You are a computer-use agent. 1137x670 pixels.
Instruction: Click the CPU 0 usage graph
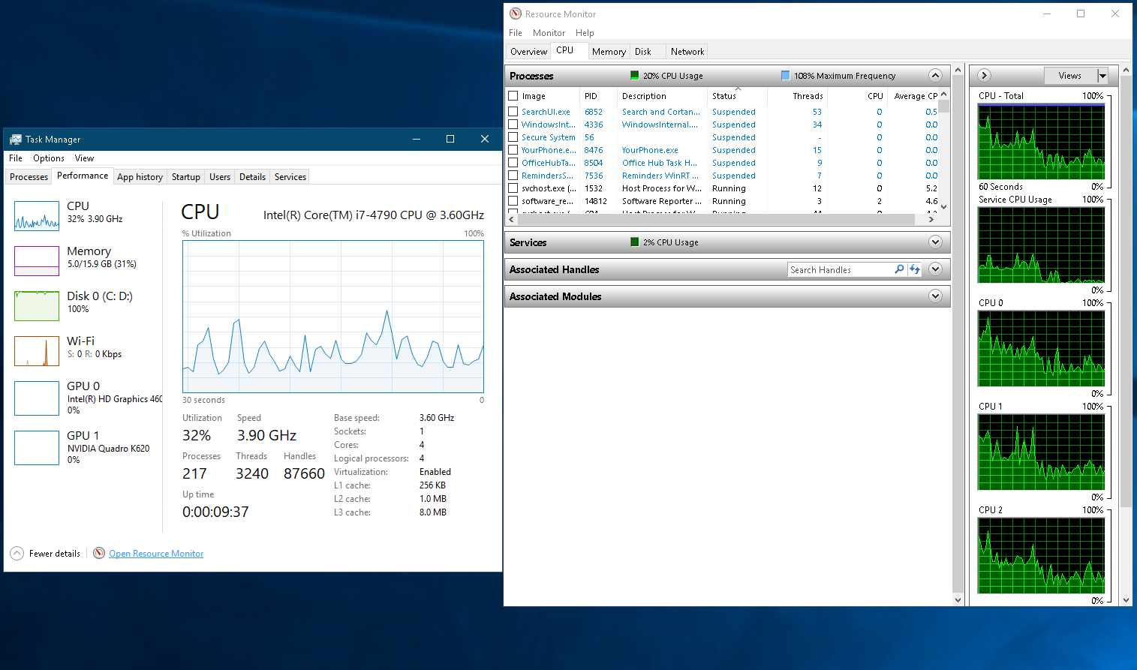click(x=1041, y=348)
